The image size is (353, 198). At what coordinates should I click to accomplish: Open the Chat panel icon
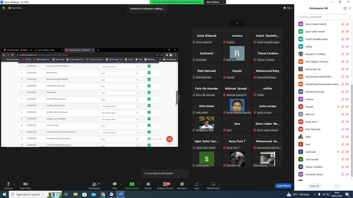[x=115, y=184]
